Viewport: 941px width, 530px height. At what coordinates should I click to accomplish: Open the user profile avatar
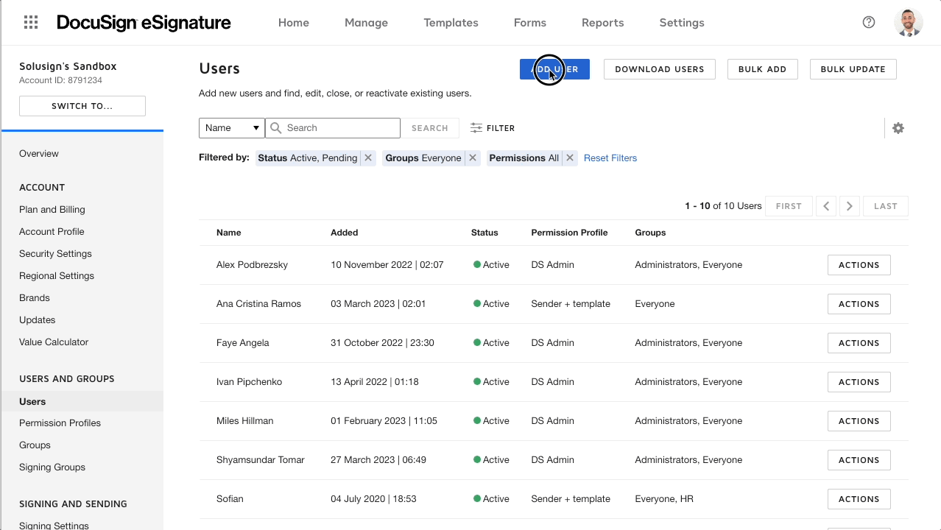[909, 23]
